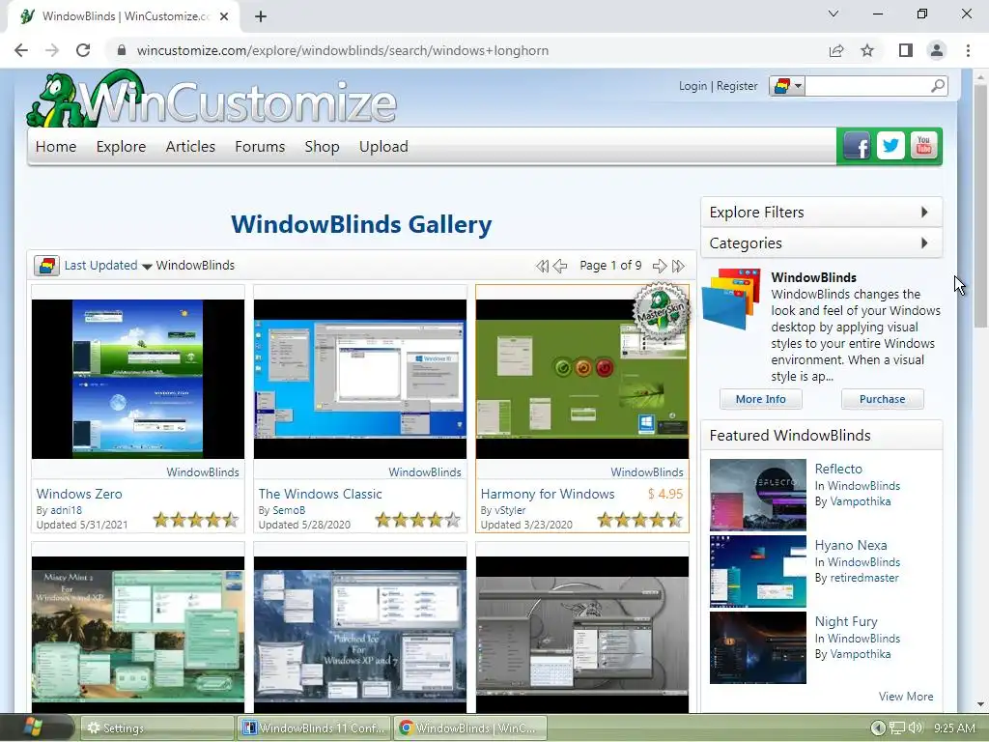Open Night Fury featured skin link
The image size is (989, 742).
[846, 621]
